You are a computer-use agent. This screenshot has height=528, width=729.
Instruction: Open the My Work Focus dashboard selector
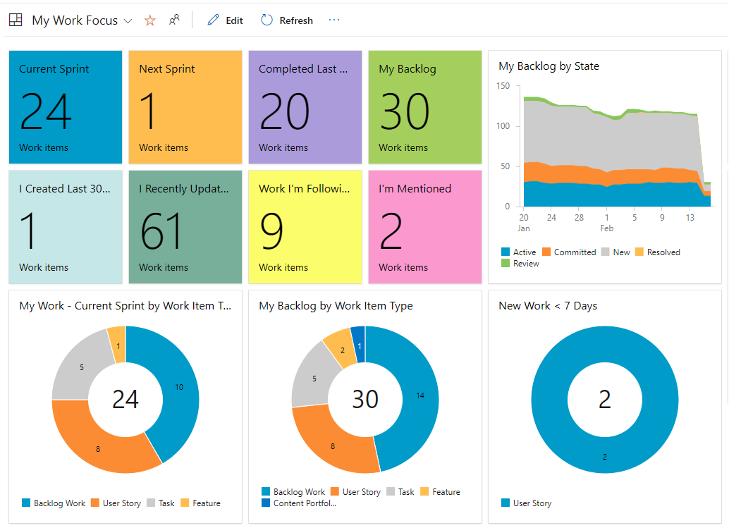coord(74,20)
